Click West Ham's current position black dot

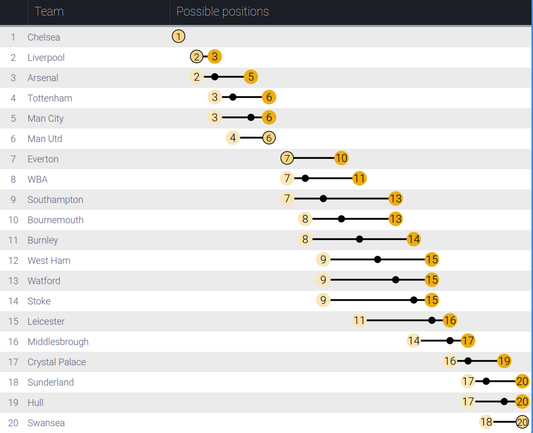(x=378, y=260)
